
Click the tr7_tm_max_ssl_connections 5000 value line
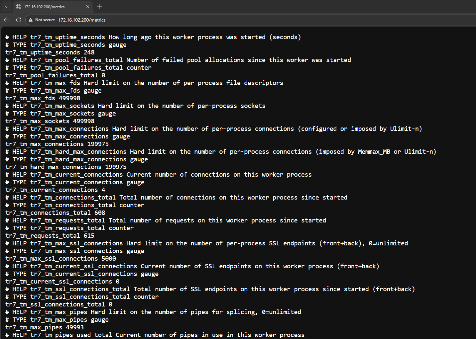point(60,259)
